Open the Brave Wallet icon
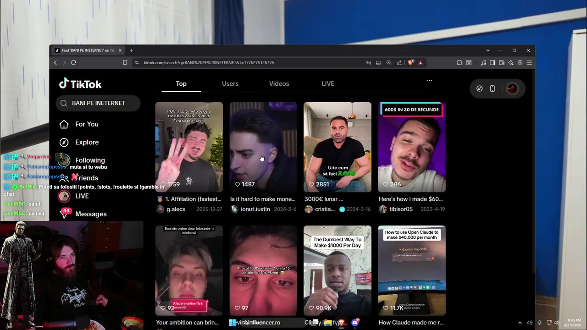 point(502,63)
